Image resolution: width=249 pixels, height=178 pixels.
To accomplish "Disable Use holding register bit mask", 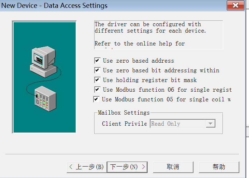I will coord(97,80).
